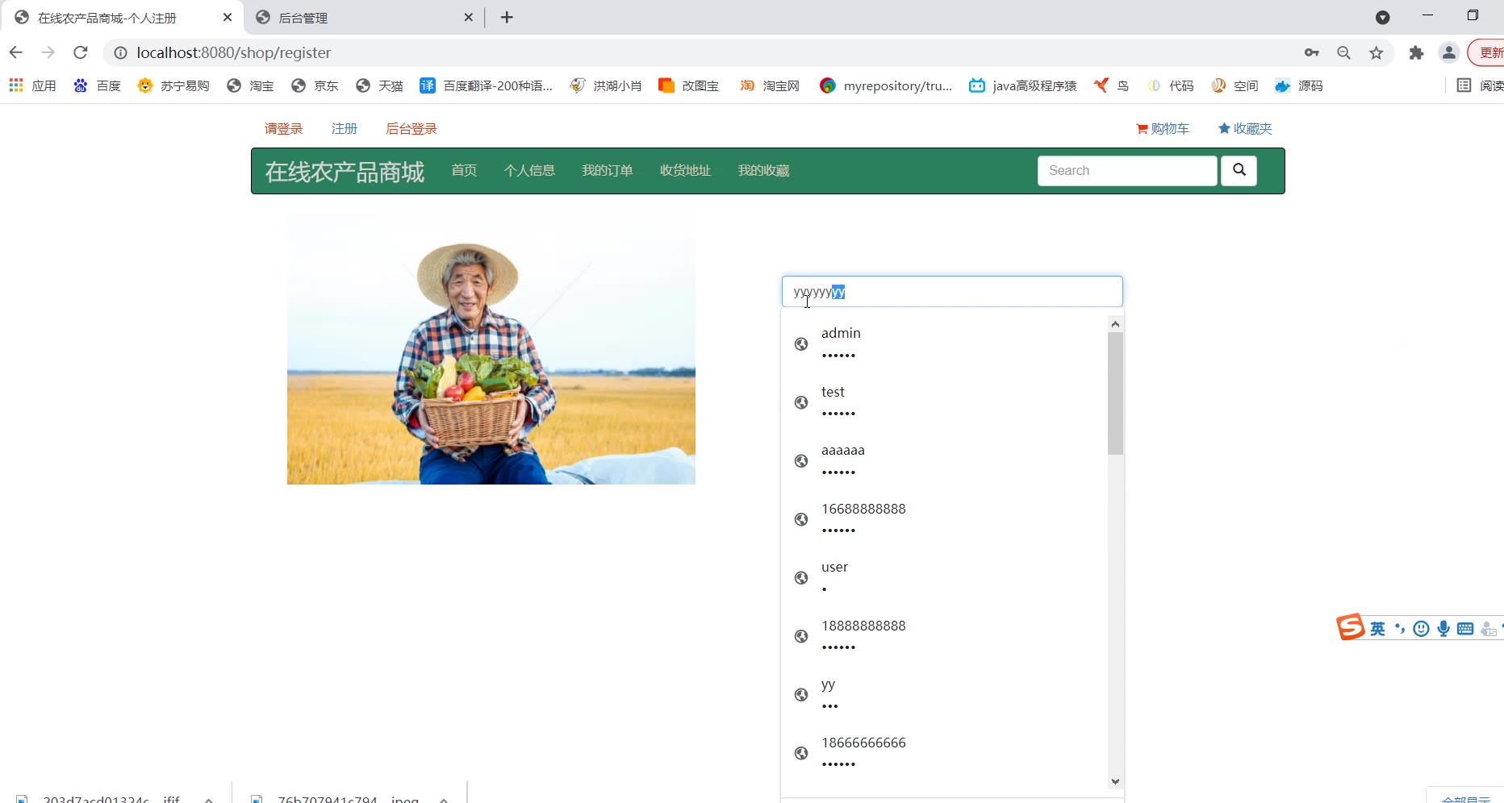Go to 收货地址 navigation item
The image size is (1504, 803).
(685, 171)
